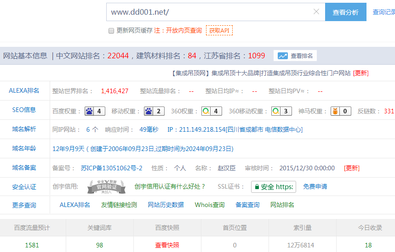Click 更新 beside the audit time
The image size is (395, 252).
[352, 168]
